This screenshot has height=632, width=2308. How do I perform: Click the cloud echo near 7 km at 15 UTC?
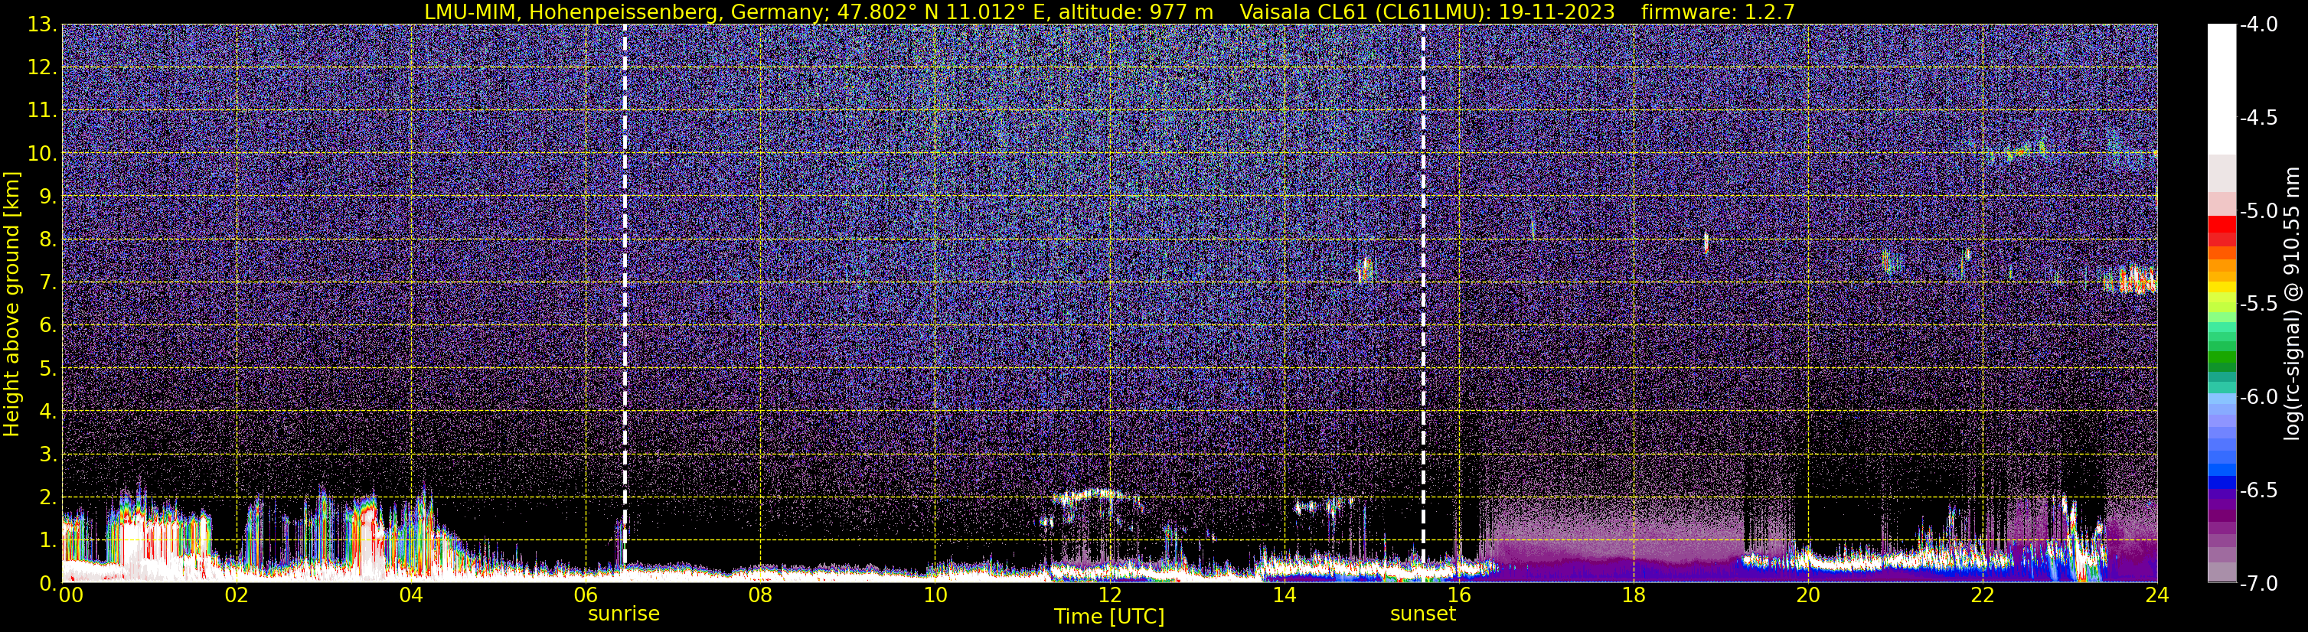pos(1365,269)
